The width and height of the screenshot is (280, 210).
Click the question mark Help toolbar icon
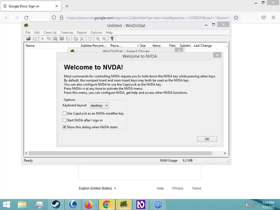112,39
